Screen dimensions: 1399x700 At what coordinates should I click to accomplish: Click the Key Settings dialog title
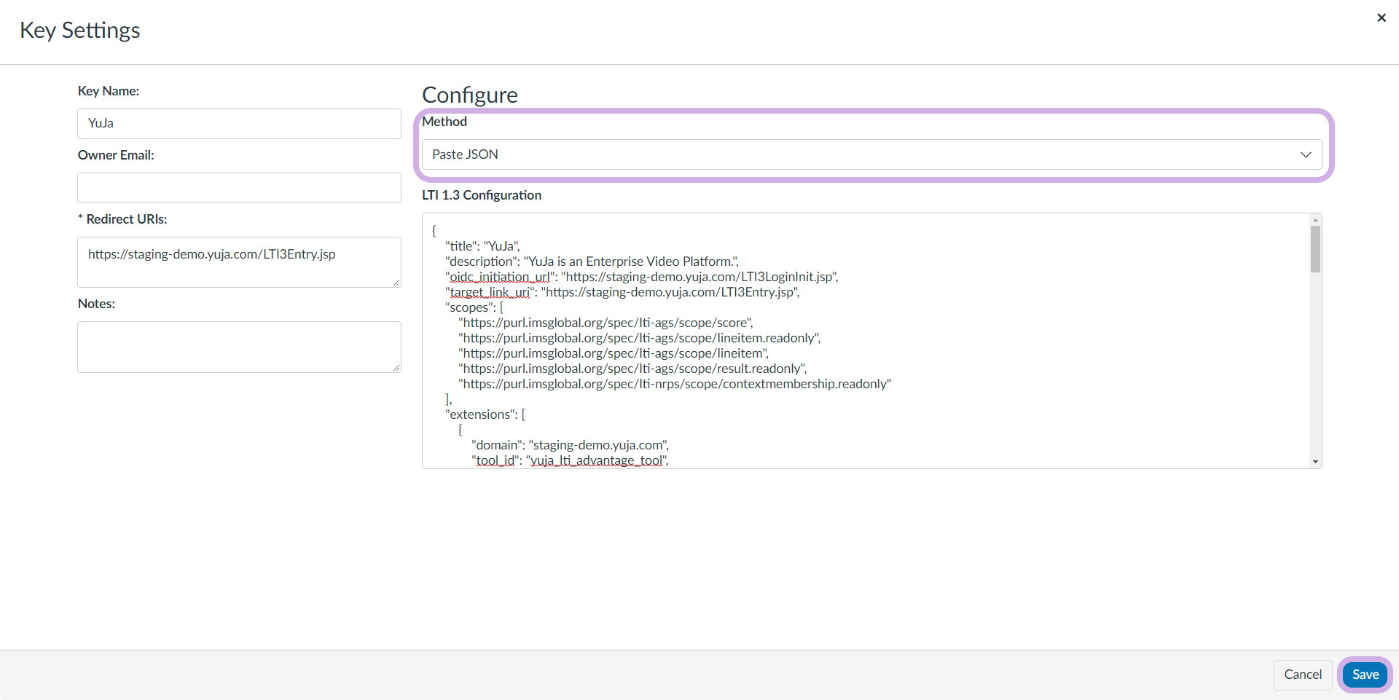80,31
